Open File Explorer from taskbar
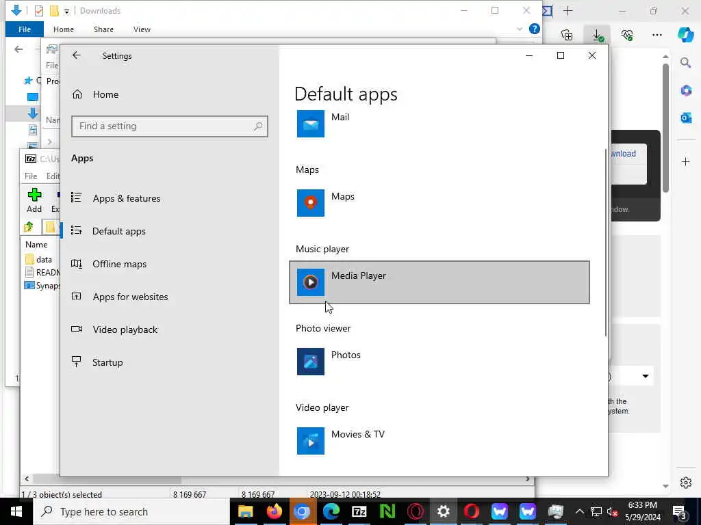 (246, 511)
